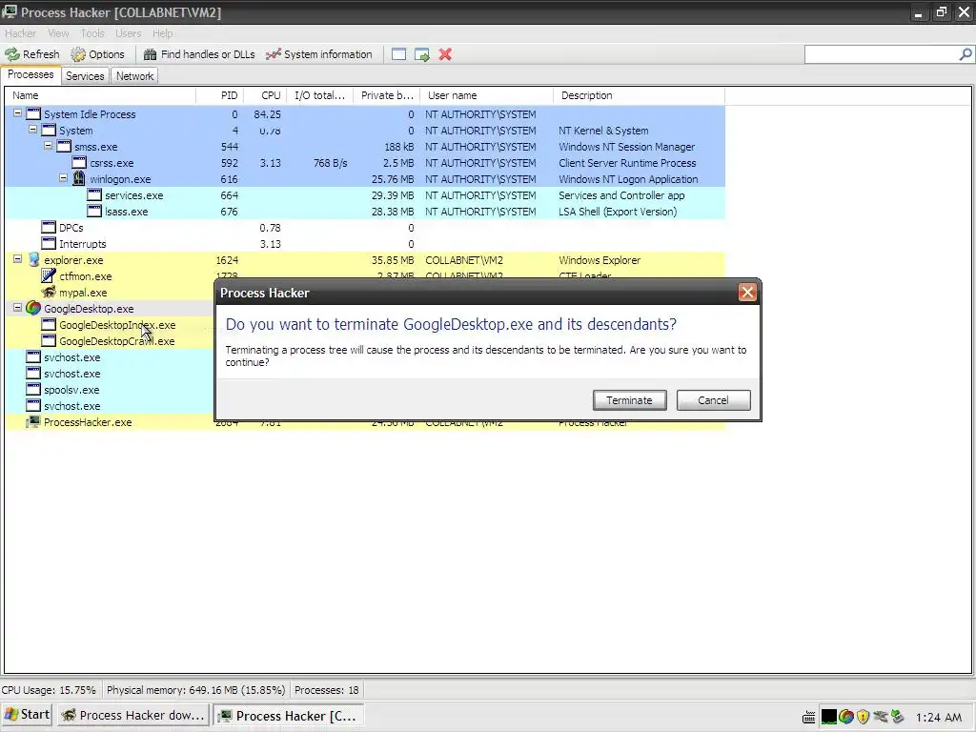Screen dimensions: 976x732
Task: Select the smss.exe process name
Action: [x=96, y=147]
